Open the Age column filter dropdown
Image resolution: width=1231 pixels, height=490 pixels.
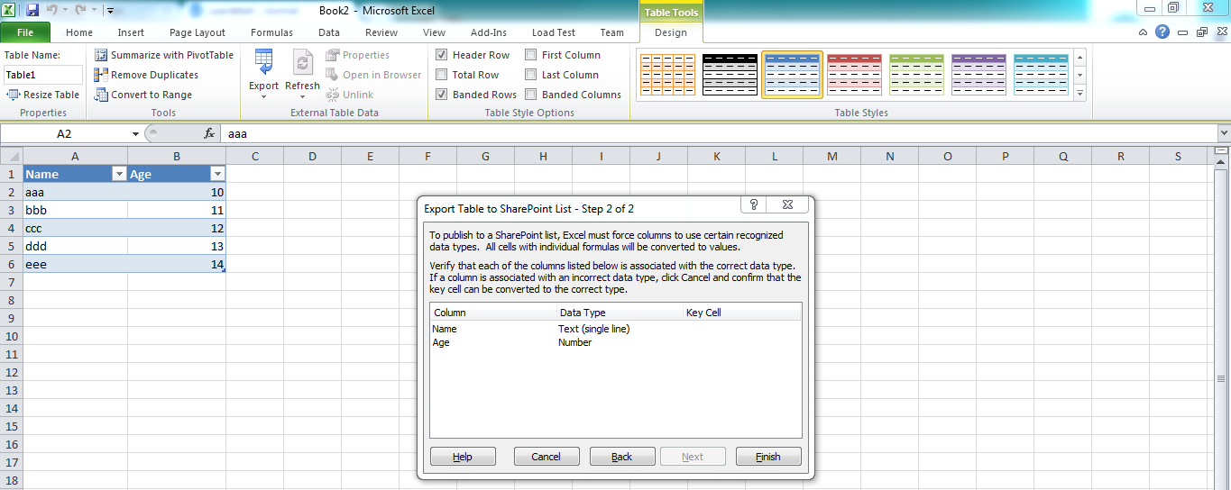coord(216,175)
